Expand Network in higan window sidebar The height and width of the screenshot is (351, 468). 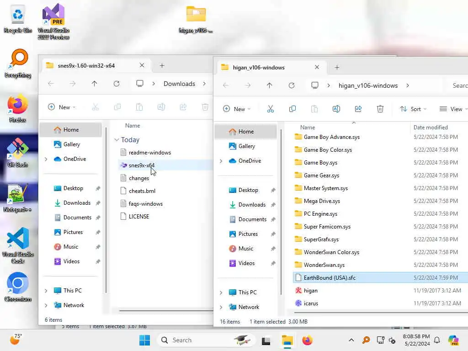221,307
